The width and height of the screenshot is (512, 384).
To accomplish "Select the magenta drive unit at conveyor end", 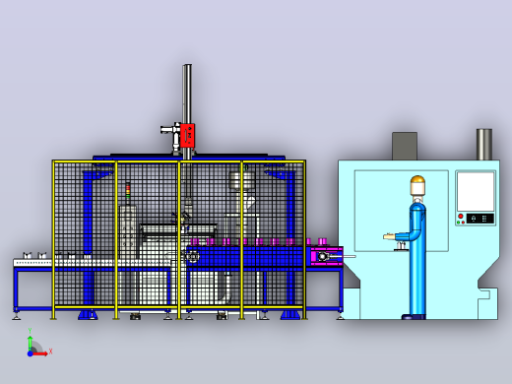I will [327, 256].
